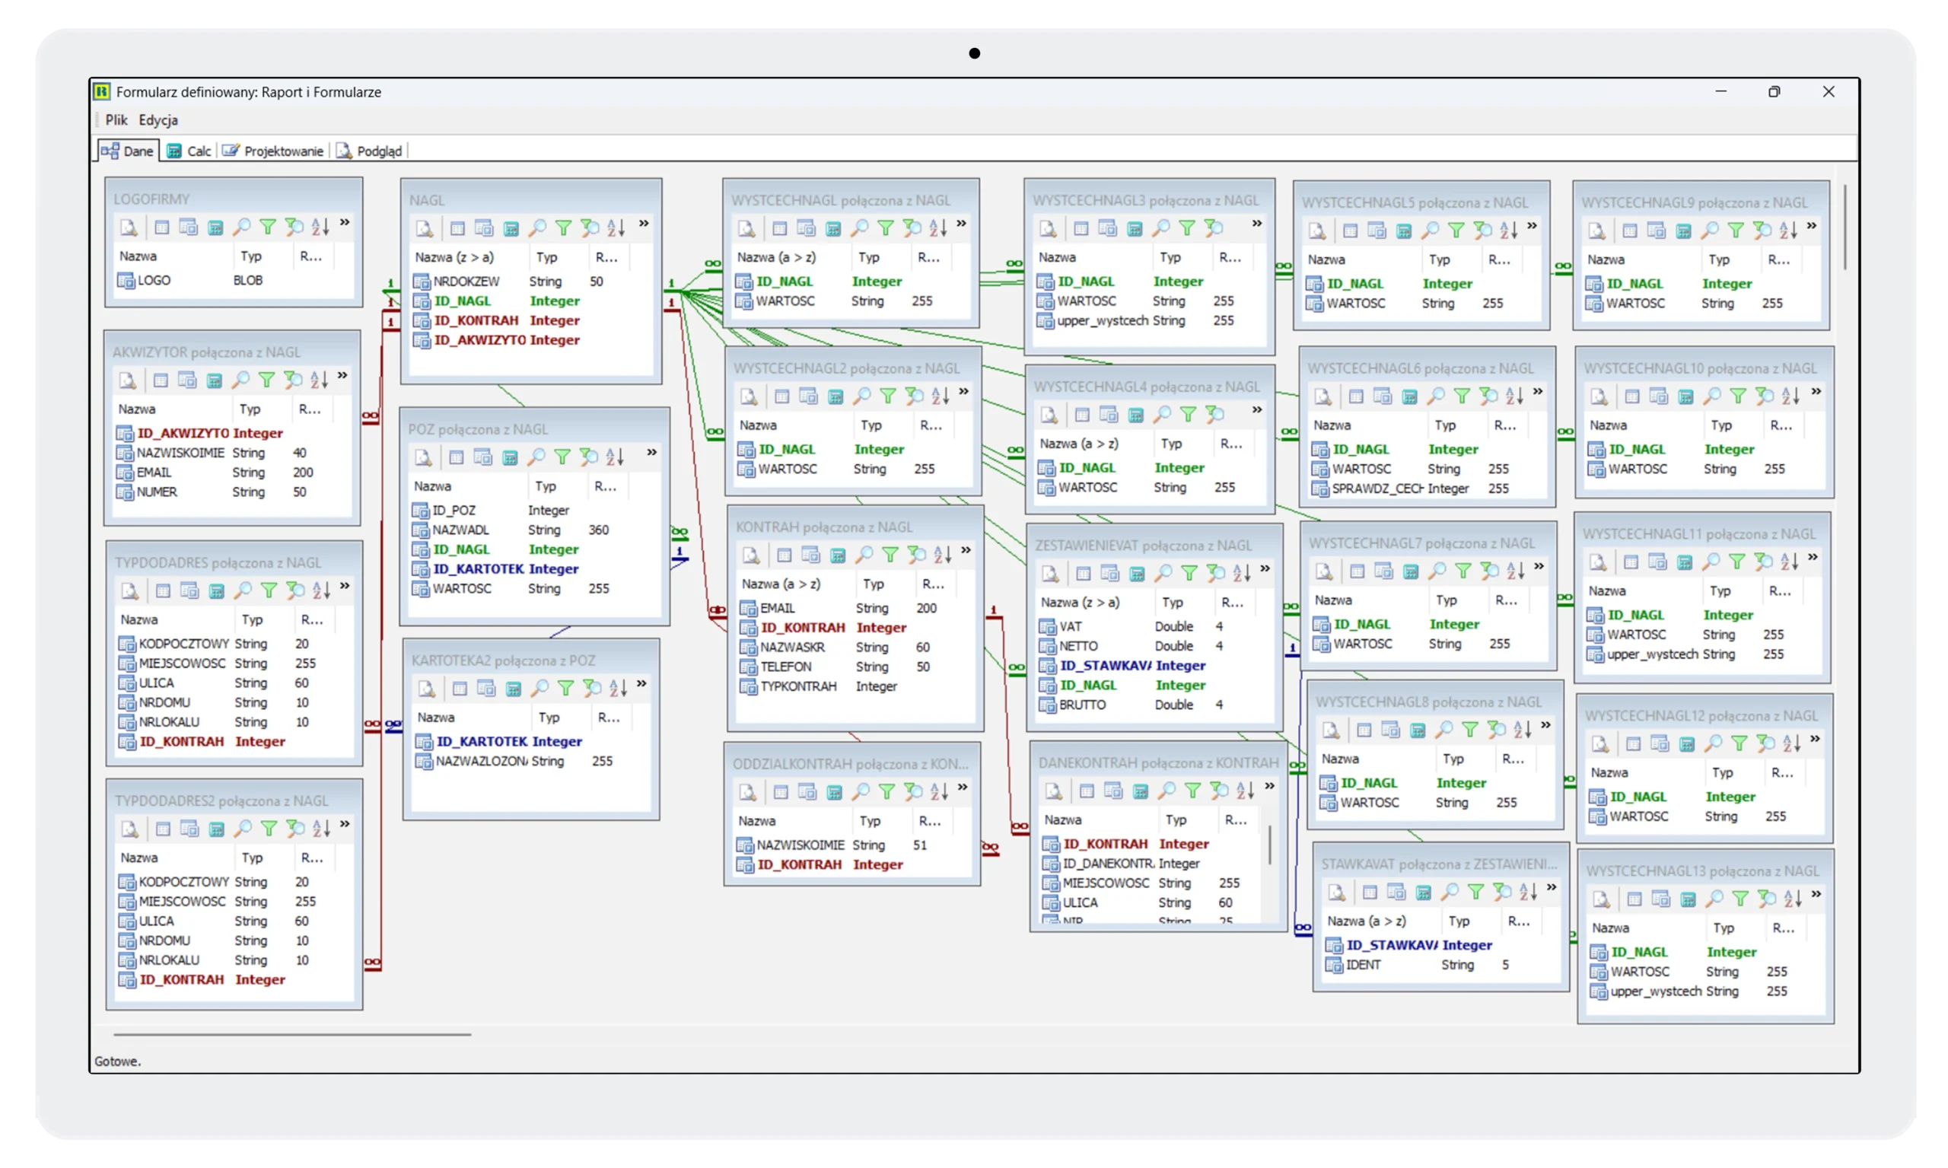Screen dimensions: 1948x1168
Task: Click the preview icon in the LOGOFIRMY toolbar
Action: 129,228
